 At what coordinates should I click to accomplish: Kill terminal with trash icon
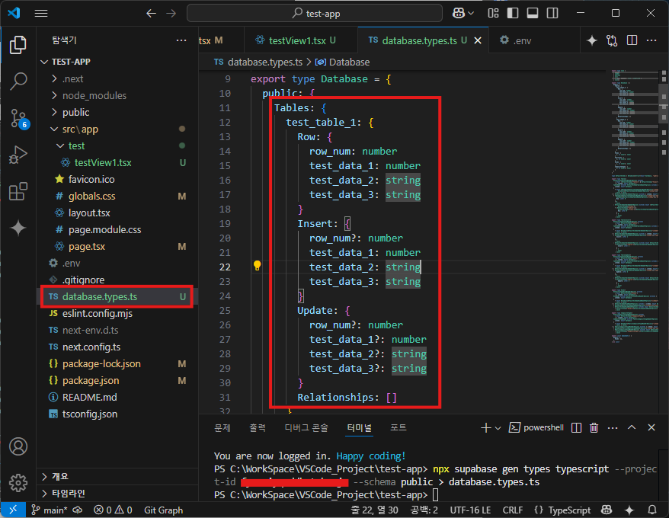[x=594, y=427]
